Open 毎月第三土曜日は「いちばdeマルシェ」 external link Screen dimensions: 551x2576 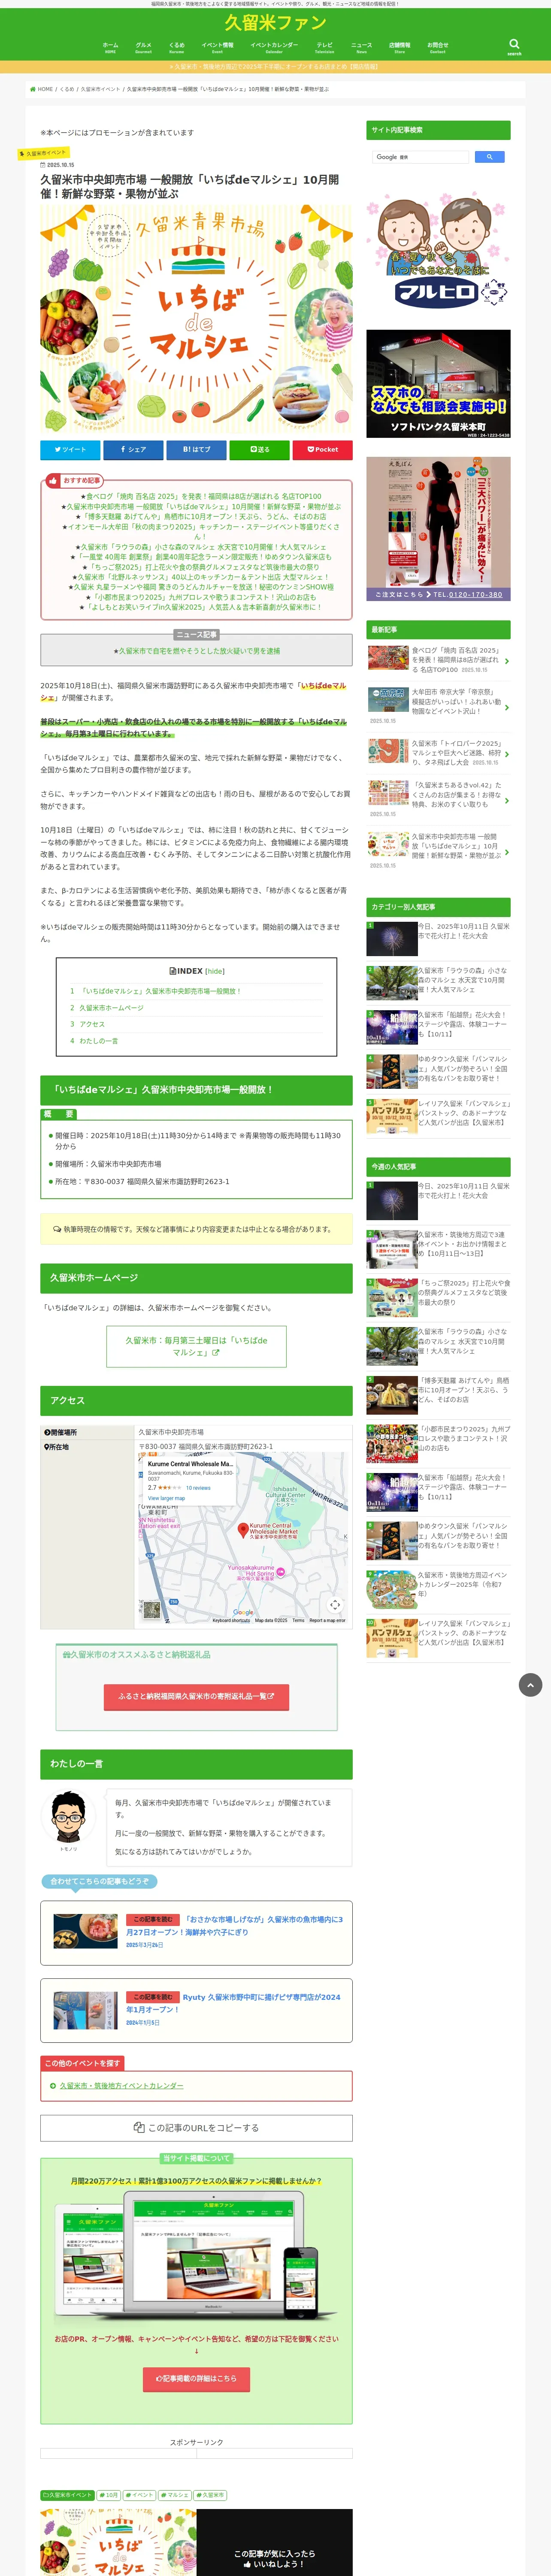(x=196, y=1346)
